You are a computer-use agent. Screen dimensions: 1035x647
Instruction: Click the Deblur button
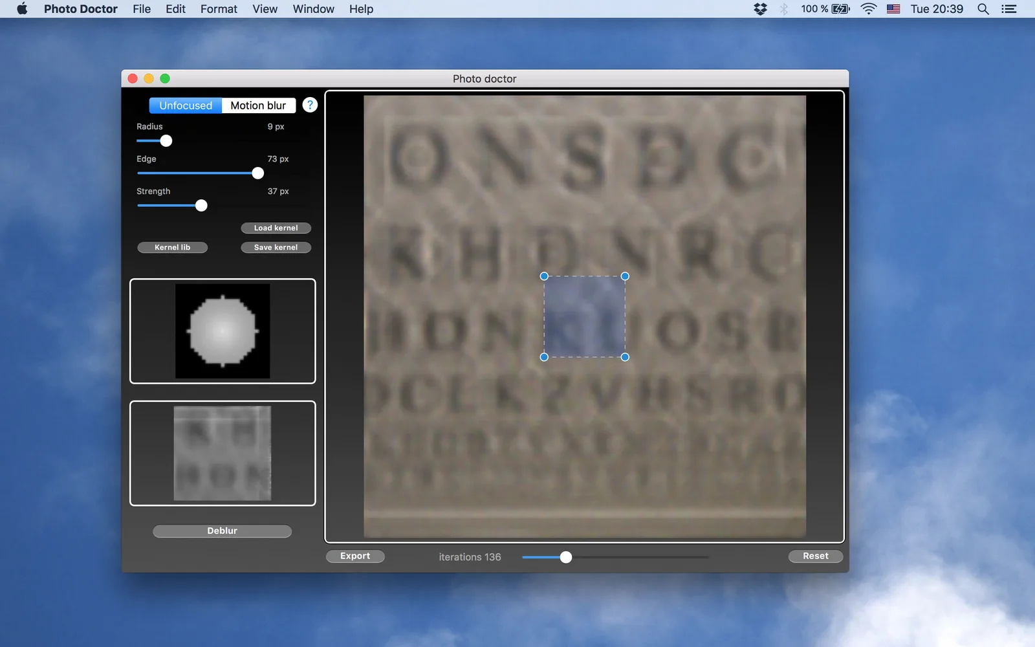pyautogui.click(x=223, y=531)
